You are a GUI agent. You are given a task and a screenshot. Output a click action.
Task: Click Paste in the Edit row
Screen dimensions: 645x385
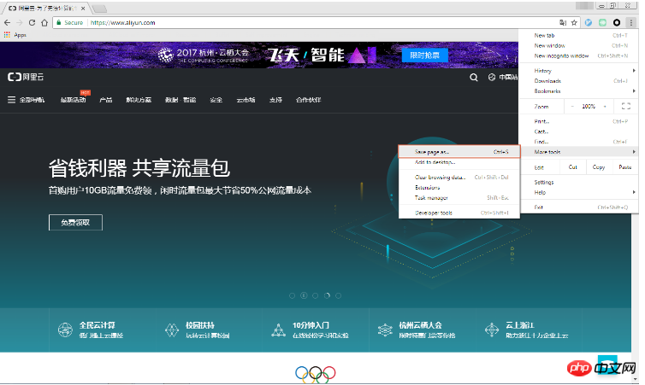tap(624, 167)
